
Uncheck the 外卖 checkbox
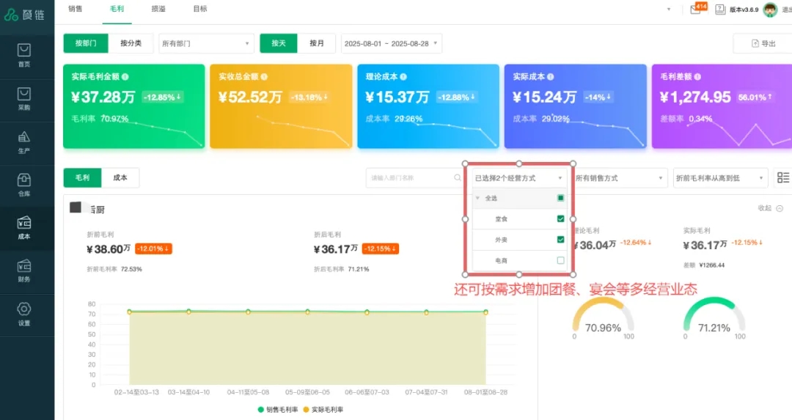(560, 239)
